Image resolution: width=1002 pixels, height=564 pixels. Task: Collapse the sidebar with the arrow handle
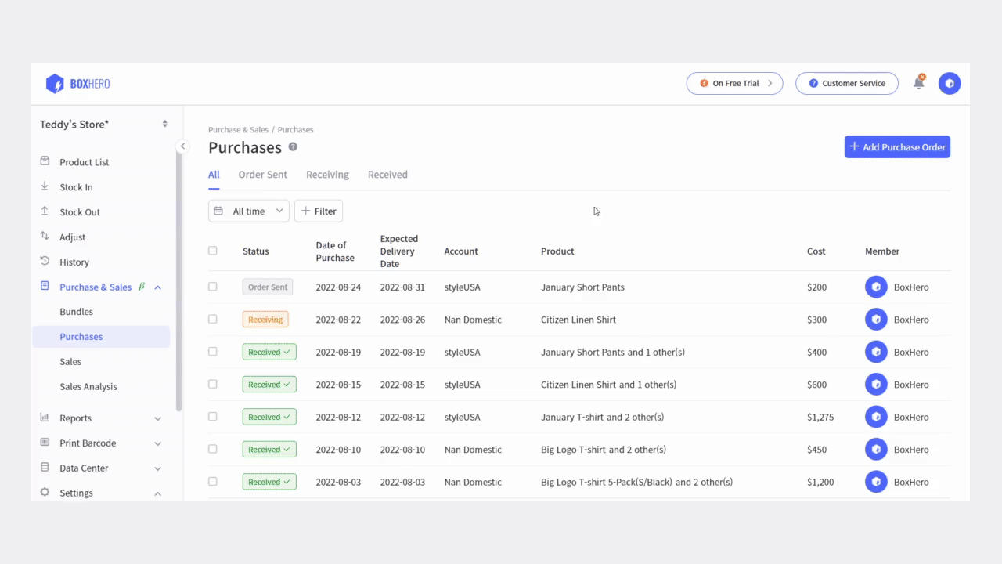coord(182,146)
